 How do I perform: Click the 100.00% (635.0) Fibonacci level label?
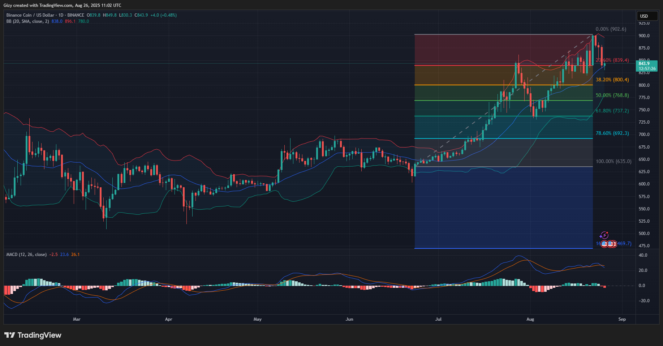(x=613, y=161)
